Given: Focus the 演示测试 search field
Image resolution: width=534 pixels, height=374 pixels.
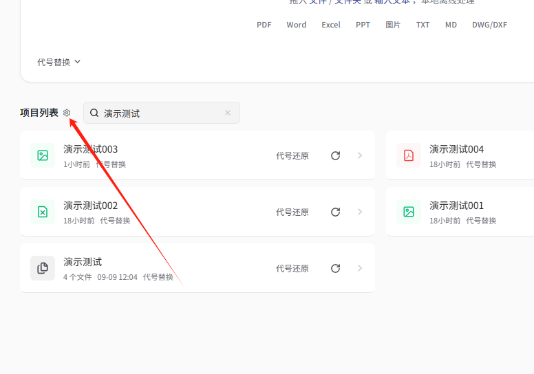Looking at the screenshot, I should point(162,113).
